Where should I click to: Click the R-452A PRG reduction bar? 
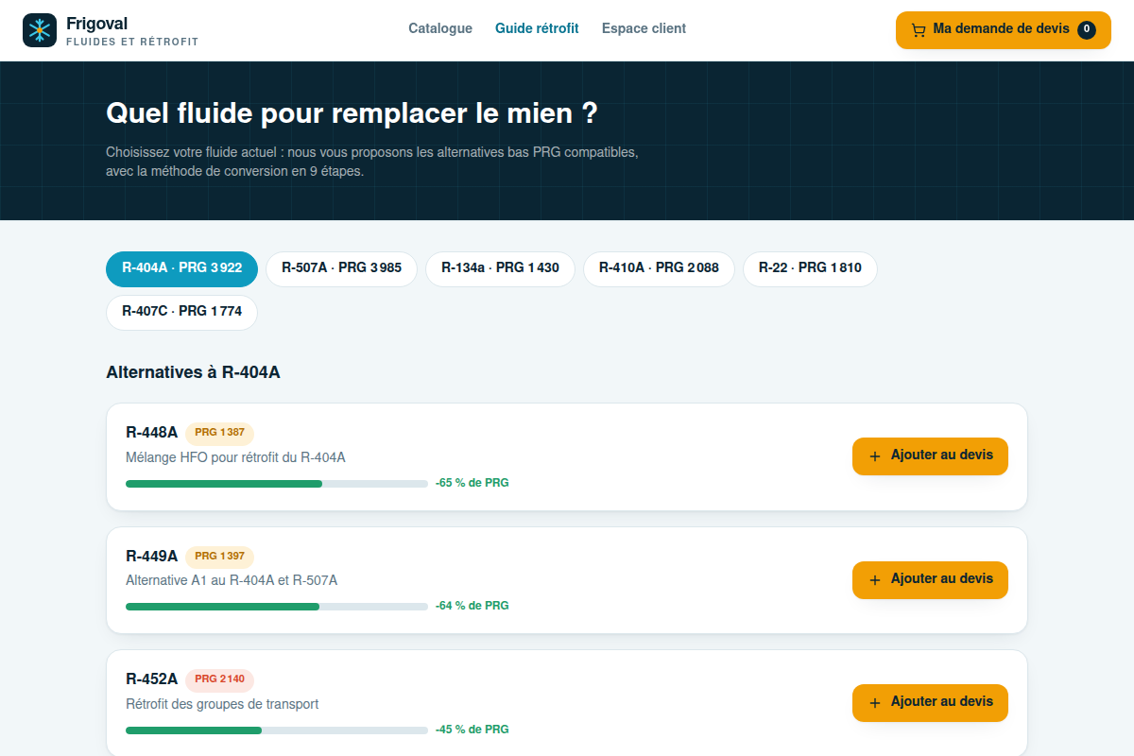point(277,730)
